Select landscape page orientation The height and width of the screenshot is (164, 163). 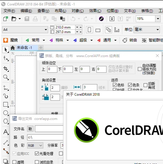98,30
